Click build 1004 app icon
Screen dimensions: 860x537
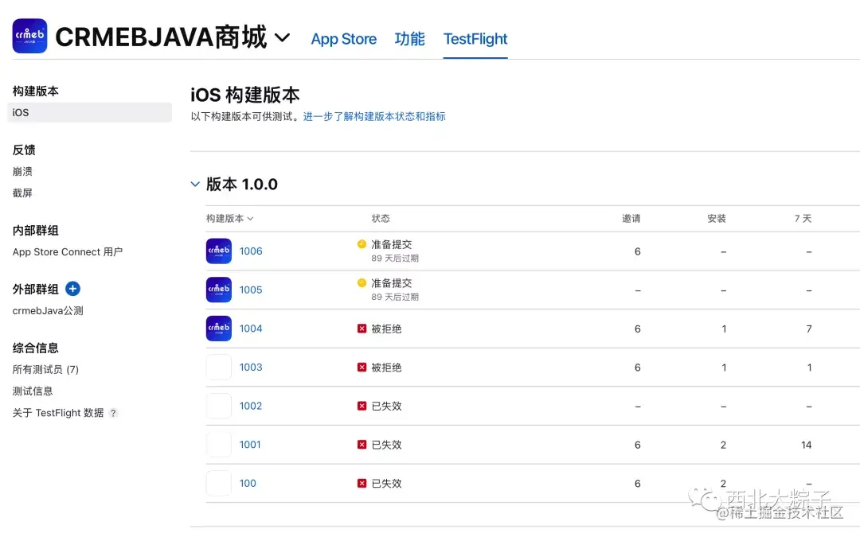coord(219,329)
